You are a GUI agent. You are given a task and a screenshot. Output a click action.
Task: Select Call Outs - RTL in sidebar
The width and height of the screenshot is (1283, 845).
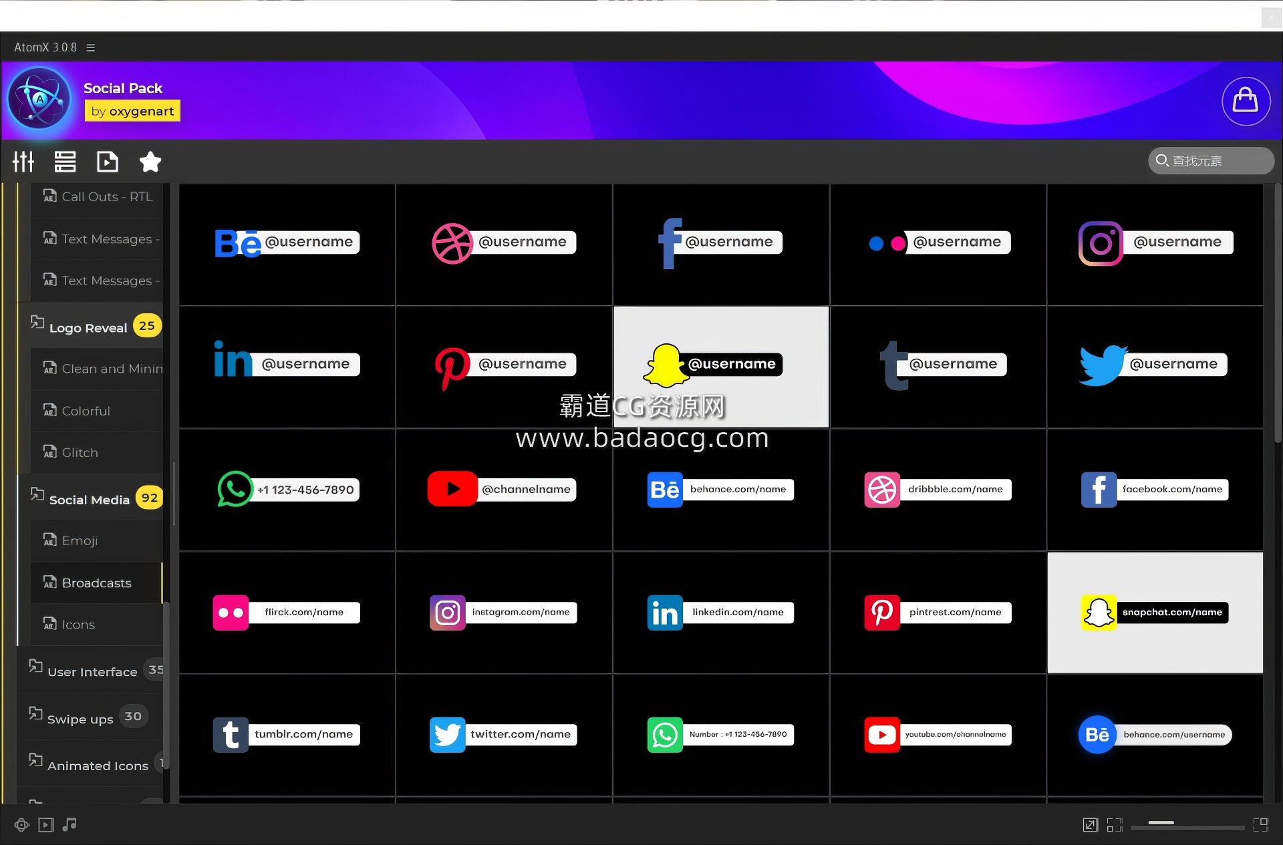click(98, 196)
